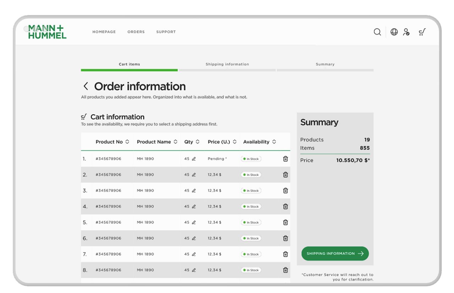The height and width of the screenshot is (293, 454).
Task: Click 12,34 $ price in row 4
Action: pos(215,206)
